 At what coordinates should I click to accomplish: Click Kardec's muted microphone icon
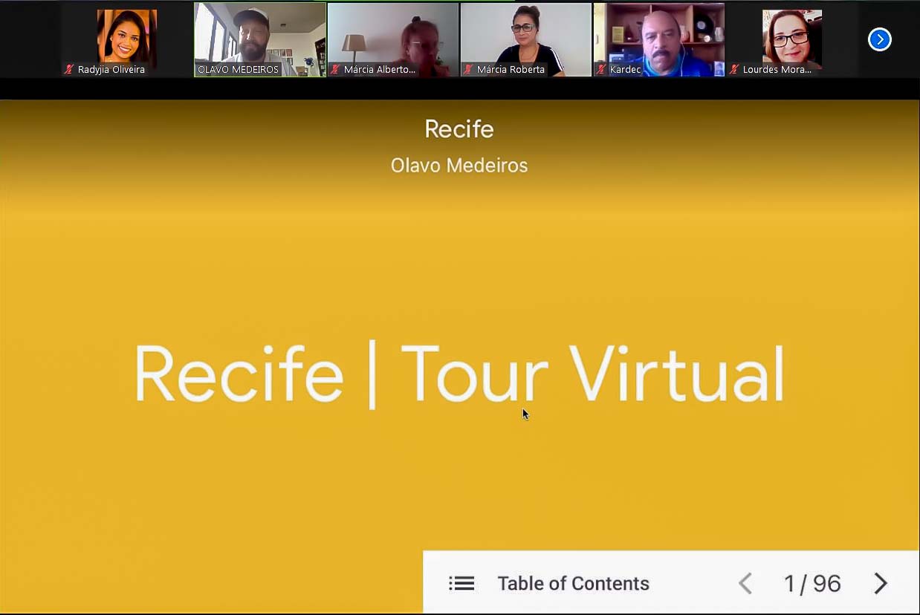[602, 70]
